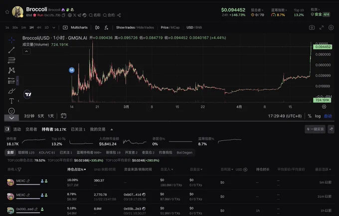Screen dimensions: 339x216
Task: Open go-to-date calendar icon
Action: click(63, 116)
